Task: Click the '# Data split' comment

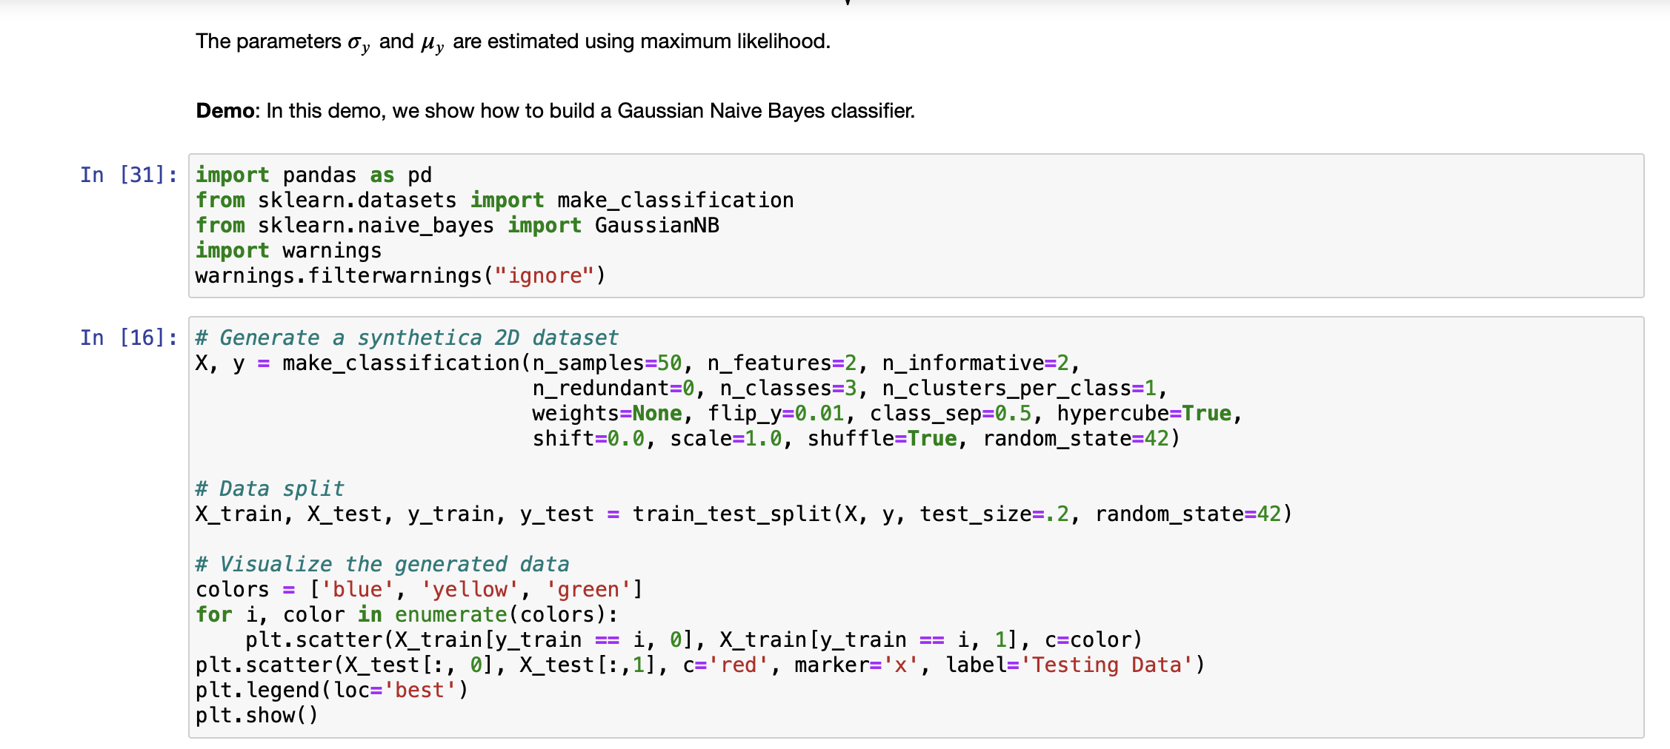Action: pyautogui.click(x=269, y=488)
